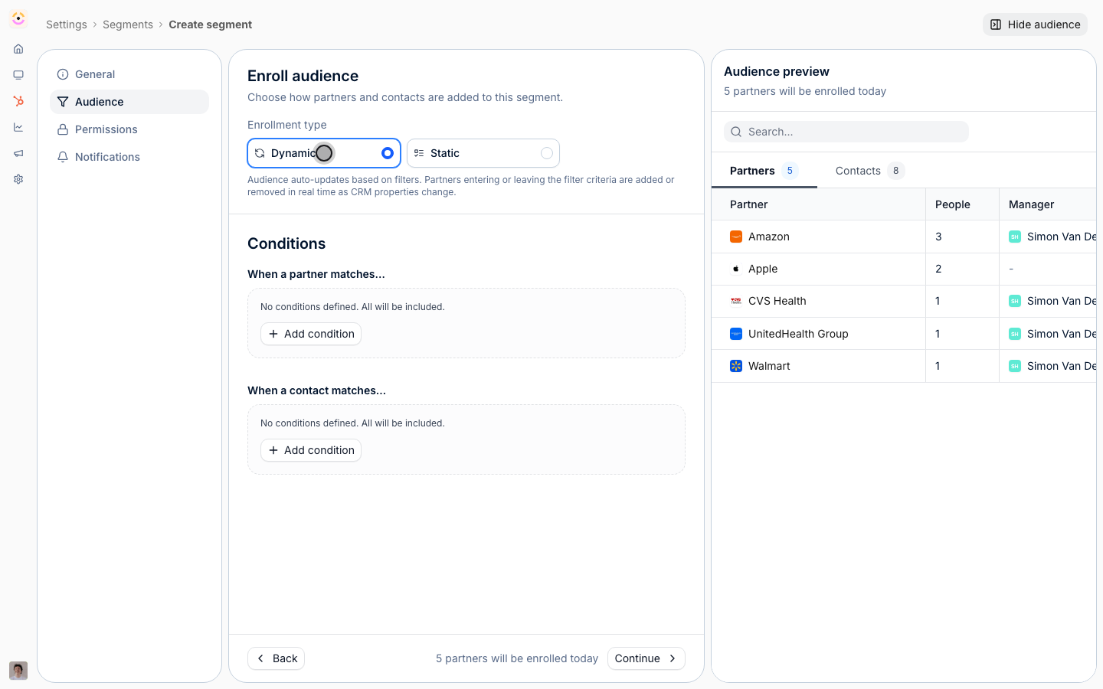Add condition under partner matches
The height and width of the screenshot is (689, 1103).
tap(311, 334)
